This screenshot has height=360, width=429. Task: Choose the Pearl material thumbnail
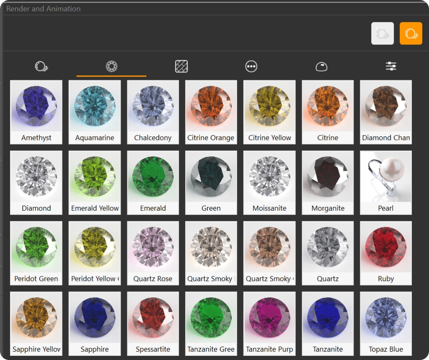pos(386,182)
